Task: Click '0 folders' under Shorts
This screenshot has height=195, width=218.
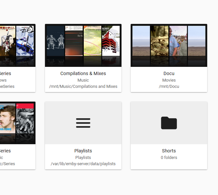Action: click(x=169, y=158)
